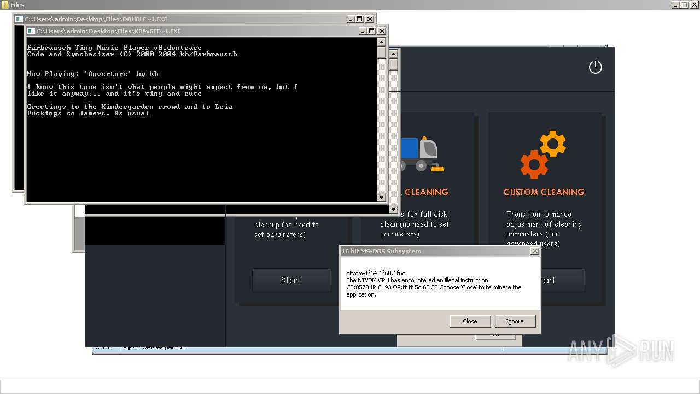Click the 'Greetings to the Kindergarden crowd' line
The image size is (700, 394).
click(130, 107)
